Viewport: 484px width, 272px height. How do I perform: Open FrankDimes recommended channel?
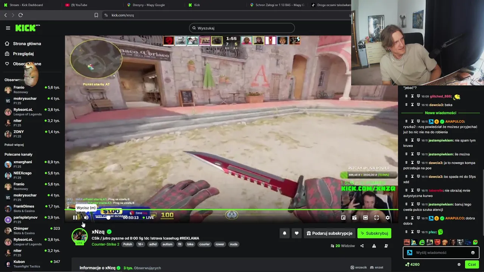pyautogui.click(x=32, y=209)
